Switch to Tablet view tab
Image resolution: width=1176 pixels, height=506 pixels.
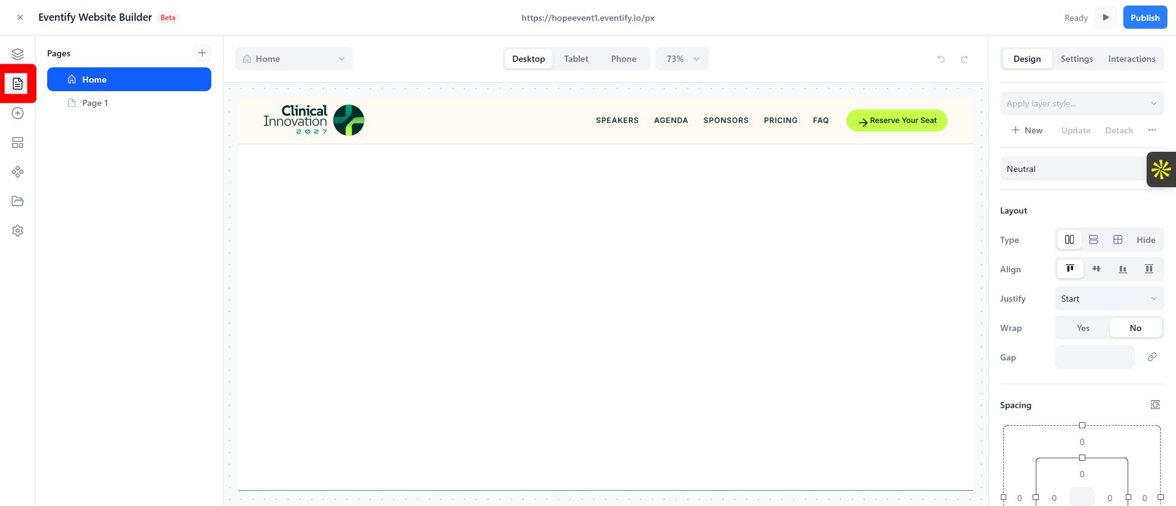576,59
